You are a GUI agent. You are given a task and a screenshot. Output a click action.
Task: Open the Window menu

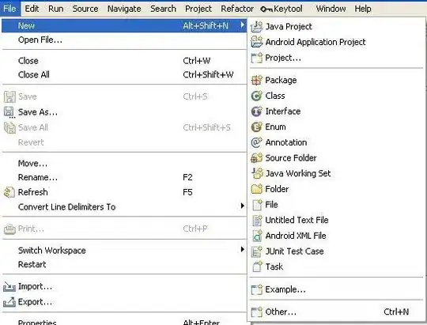(x=331, y=9)
